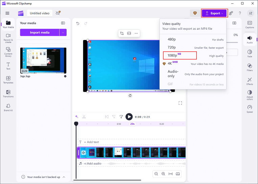The width and height of the screenshot is (258, 184).
Task: Forward five seconds
Action: 121,117
